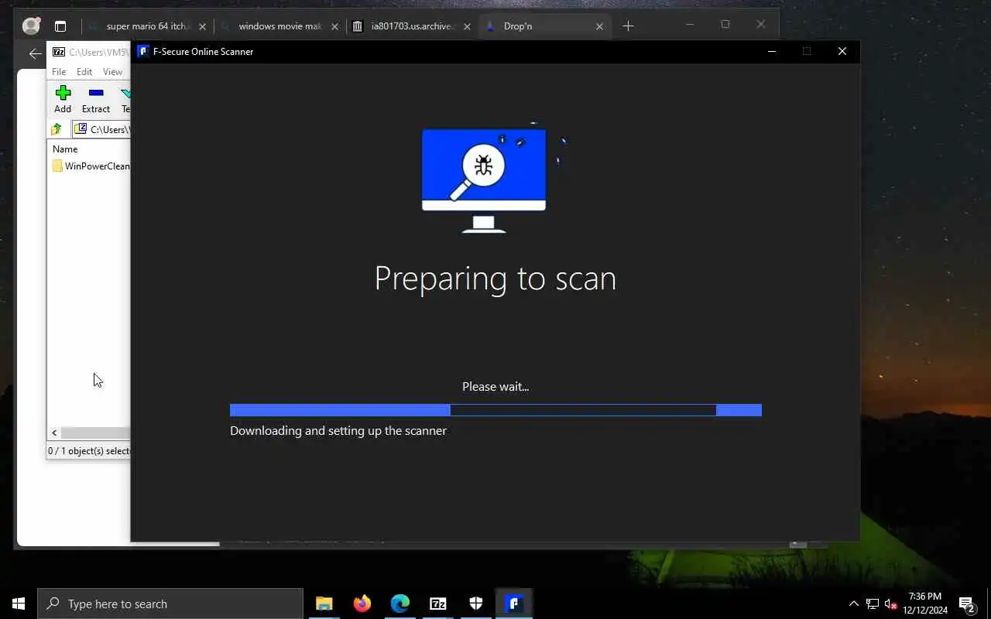Click the browser profile avatar icon
The height and width of the screenshot is (619, 991).
[31, 26]
